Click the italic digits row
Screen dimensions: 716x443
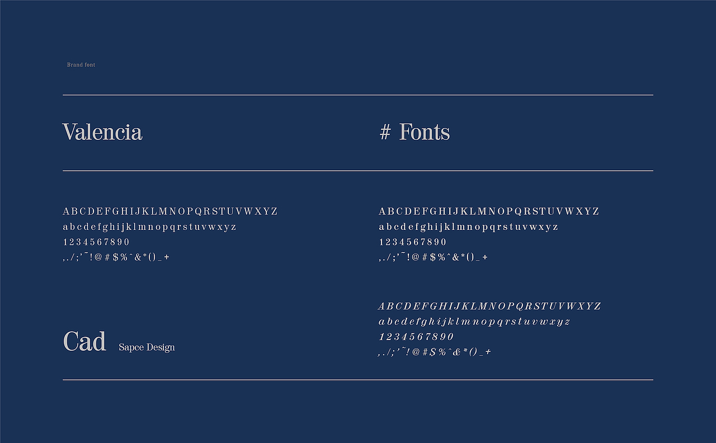[x=416, y=337]
